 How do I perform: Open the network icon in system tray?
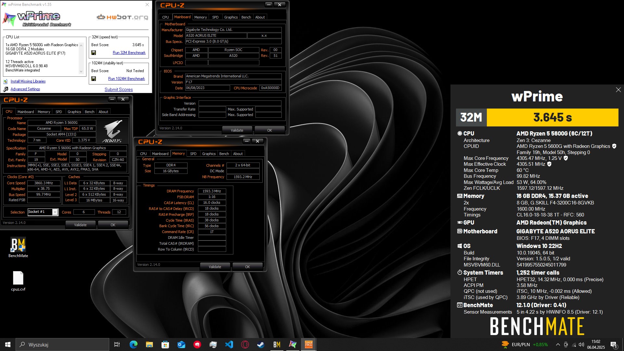coord(574,344)
